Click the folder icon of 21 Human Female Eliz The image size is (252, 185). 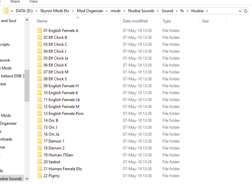[40, 169]
